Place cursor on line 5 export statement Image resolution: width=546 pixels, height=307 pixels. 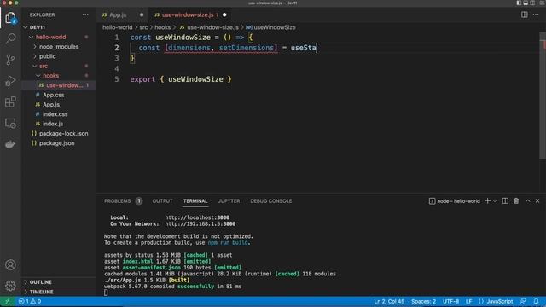(181, 79)
